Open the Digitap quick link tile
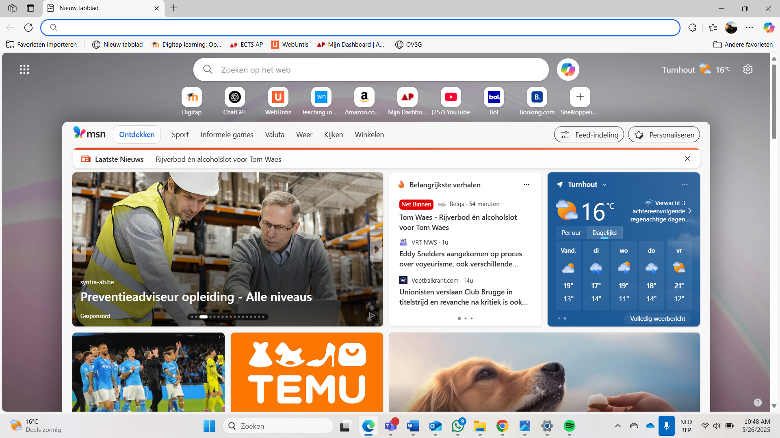The image size is (780, 438). [192, 101]
